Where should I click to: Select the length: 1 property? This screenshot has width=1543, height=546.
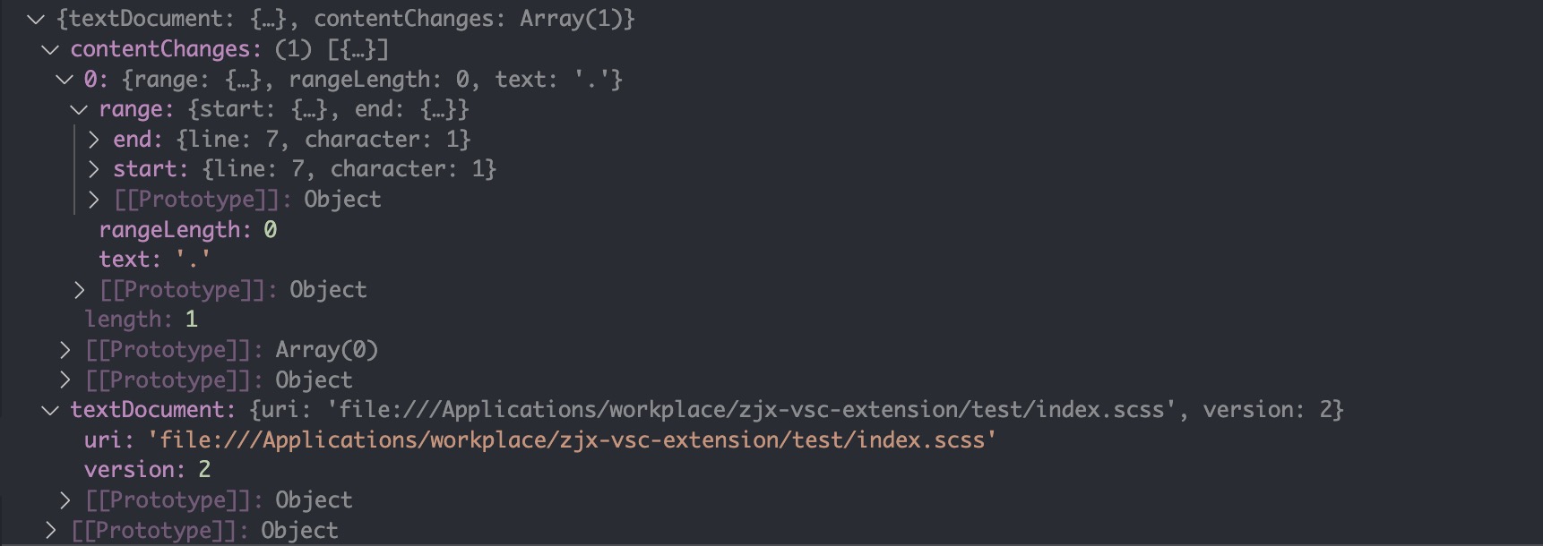pos(141,320)
